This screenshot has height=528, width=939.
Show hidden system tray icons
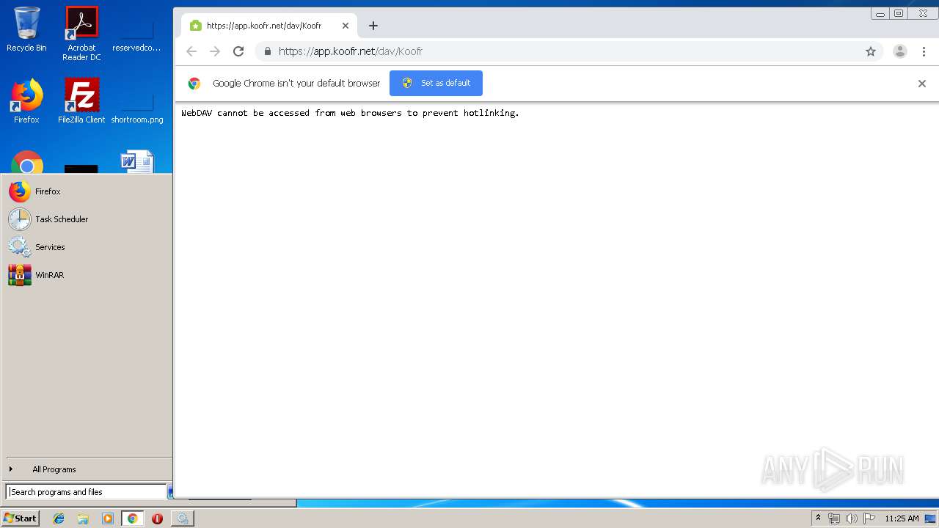[x=818, y=518]
